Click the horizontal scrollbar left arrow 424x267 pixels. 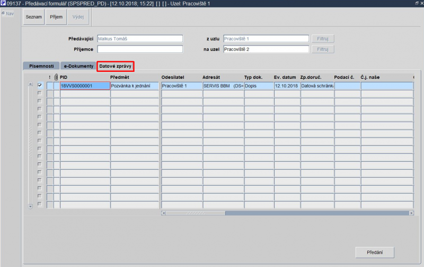(163, 213)
